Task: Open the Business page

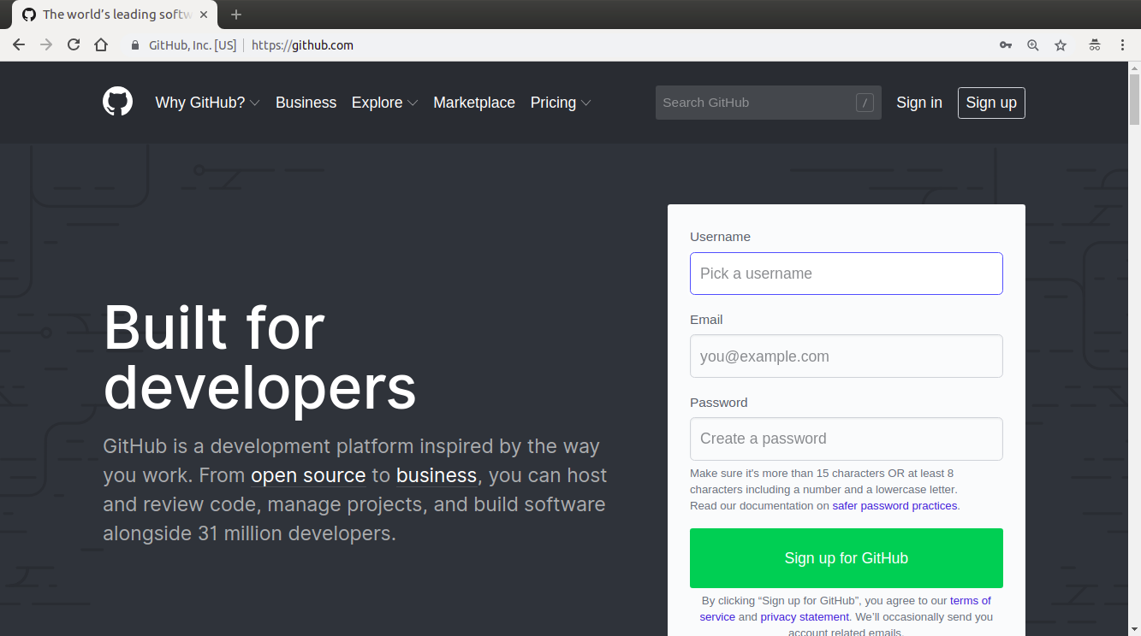Action: pos(306,103)
